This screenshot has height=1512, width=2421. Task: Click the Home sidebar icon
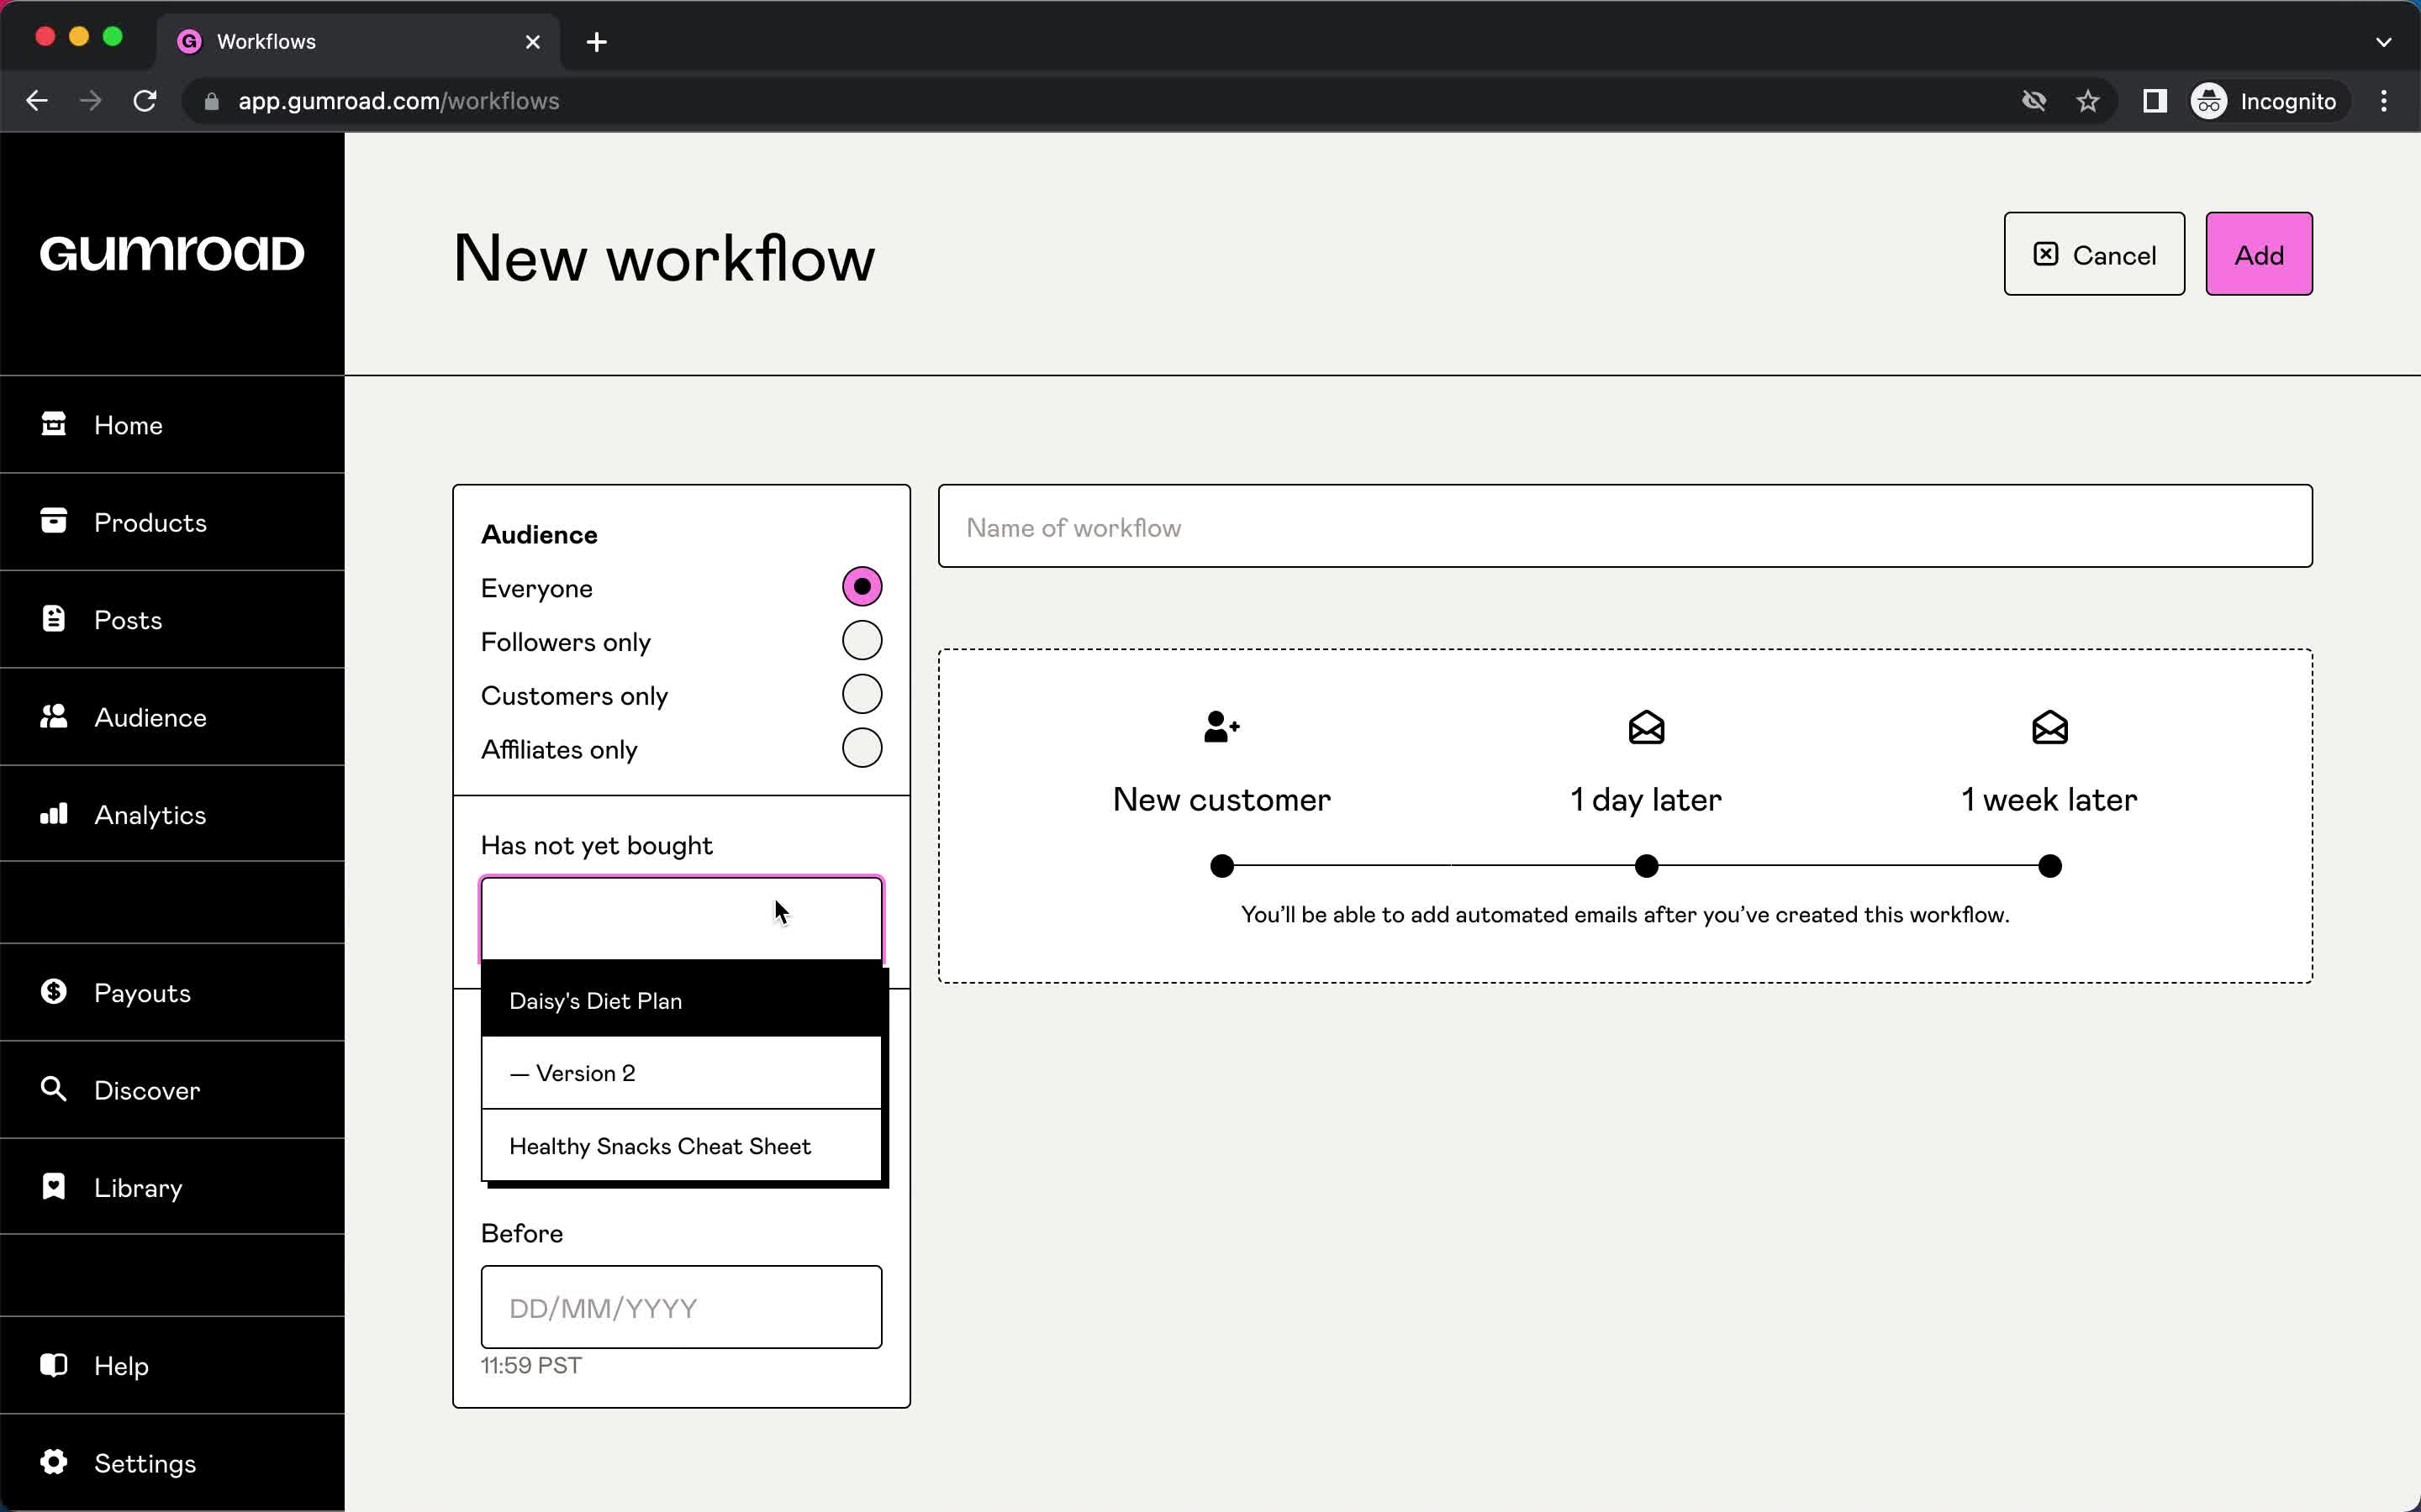point(52,425)
